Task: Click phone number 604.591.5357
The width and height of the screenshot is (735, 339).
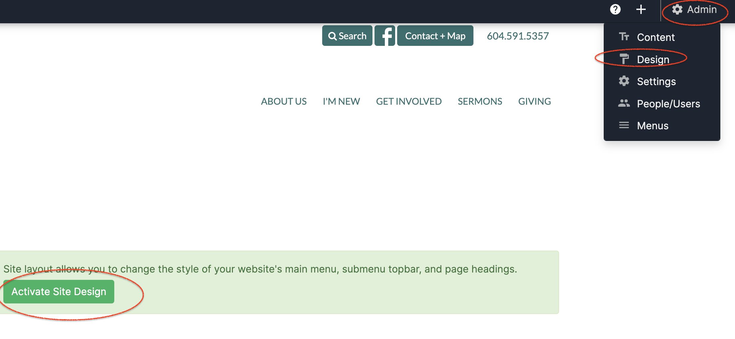Action: (518, 36)
